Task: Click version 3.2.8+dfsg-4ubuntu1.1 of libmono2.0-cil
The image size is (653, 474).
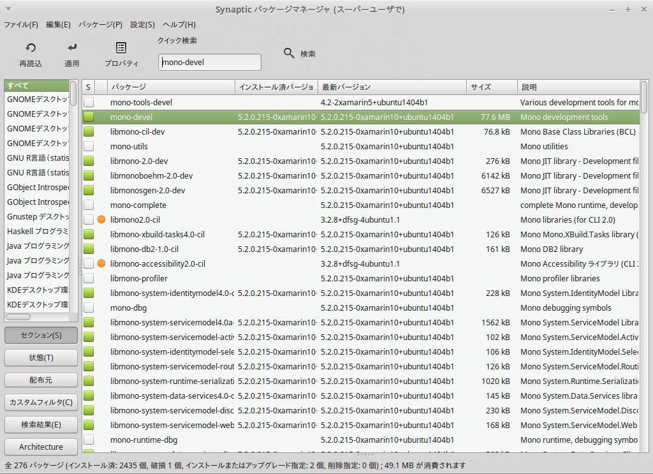Action: pos(360,219)
